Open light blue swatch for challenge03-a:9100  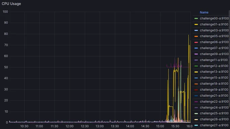click(196, 30)
